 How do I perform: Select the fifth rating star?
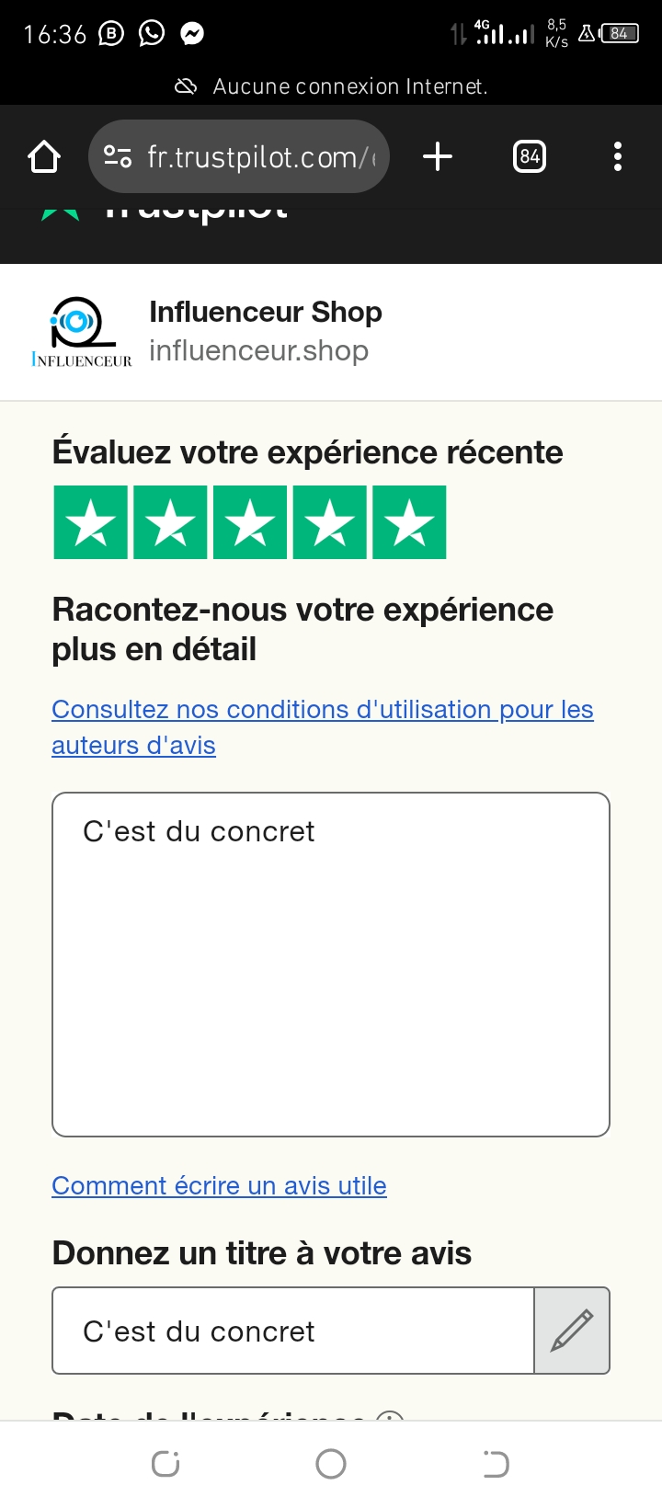[x=409, y=523]
